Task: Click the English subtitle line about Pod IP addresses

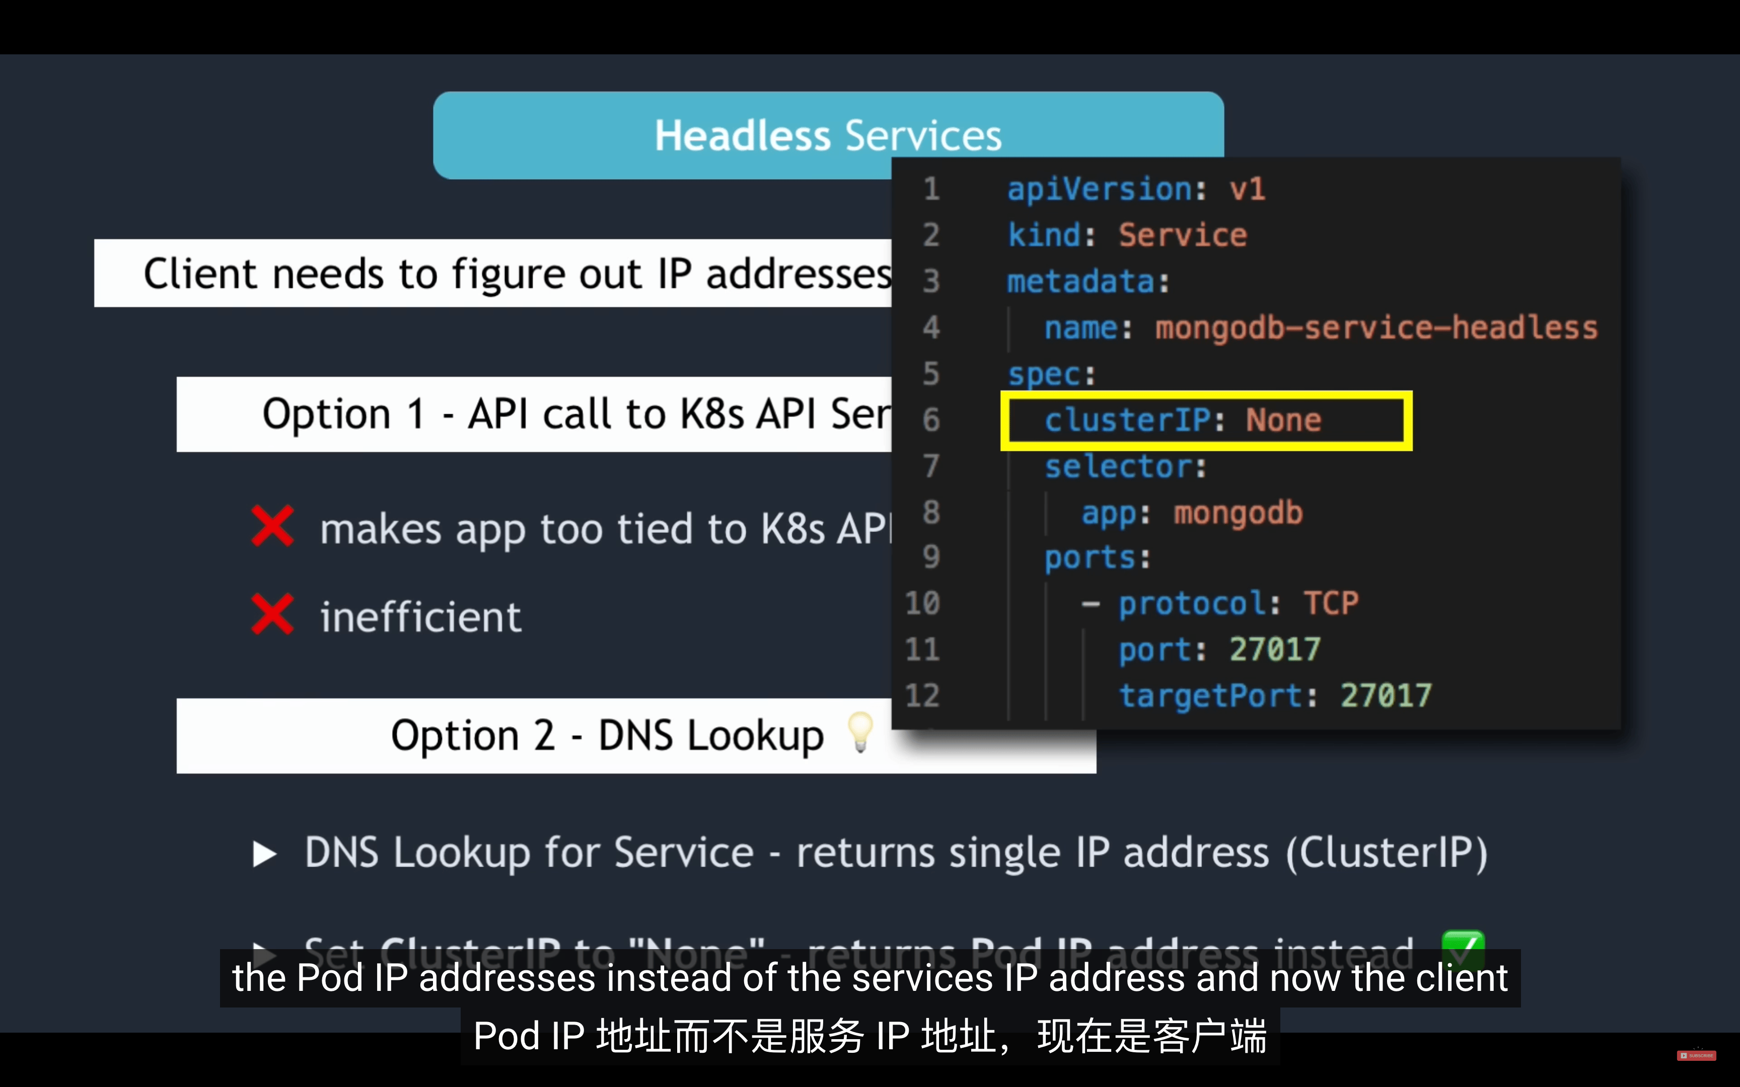Action: [x=870, y=978]
